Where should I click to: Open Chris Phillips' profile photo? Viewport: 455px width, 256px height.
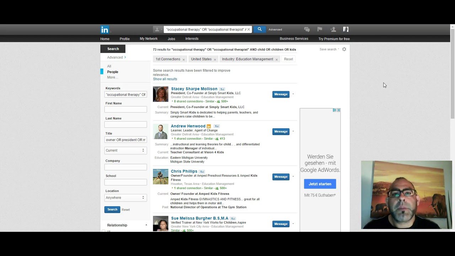click(161, 177)
